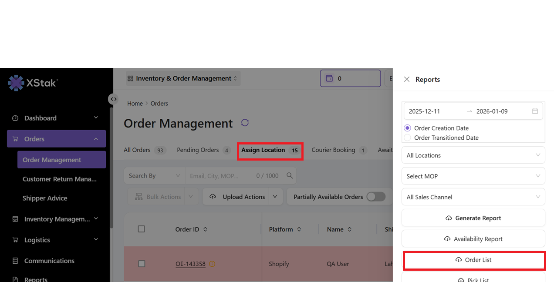Close the Reports panel with X icon
This screenshot has width=554, height=282.
(x=407, y=79)
